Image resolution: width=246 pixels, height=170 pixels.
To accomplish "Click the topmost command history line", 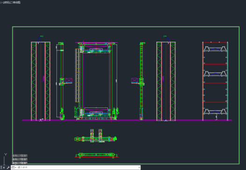I will click(20, 156).
